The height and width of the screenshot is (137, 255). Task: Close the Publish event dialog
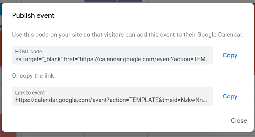point(238,120)
